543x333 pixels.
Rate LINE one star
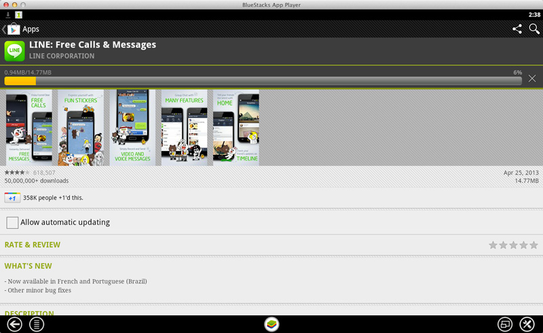tap(493, 245)
